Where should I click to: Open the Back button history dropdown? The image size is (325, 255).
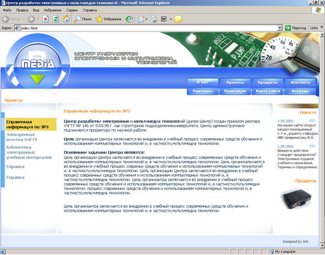(x=24, y=19)
